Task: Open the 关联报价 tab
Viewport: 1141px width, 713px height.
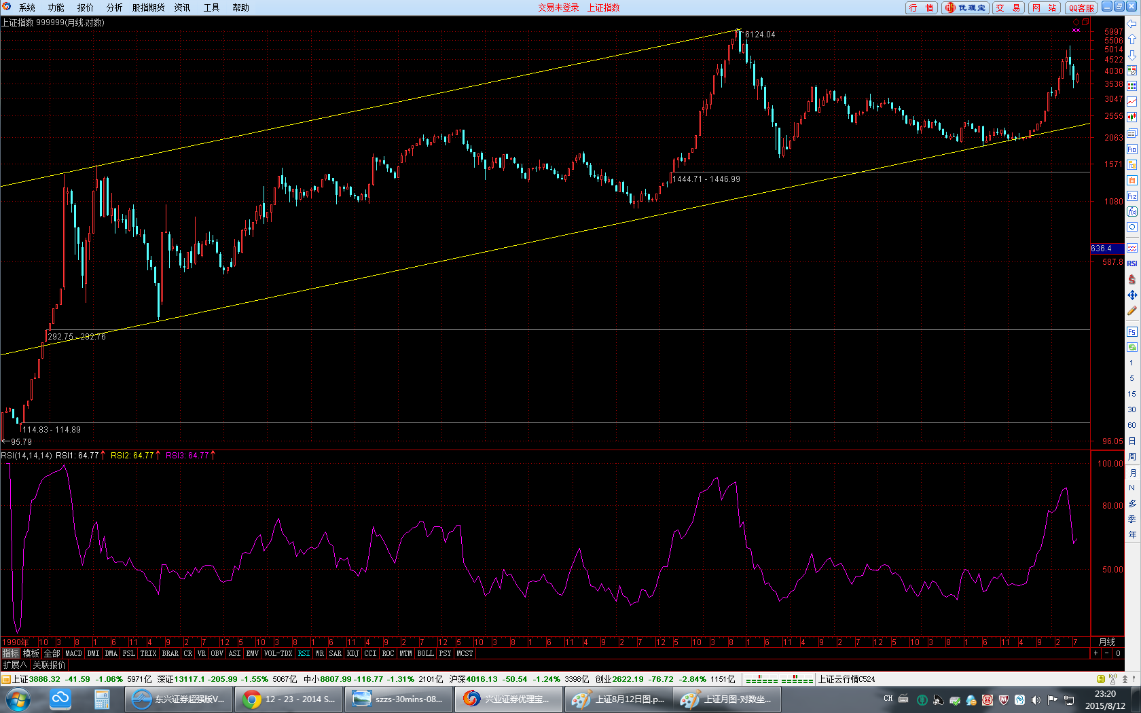Action: (x=49, y=665)
